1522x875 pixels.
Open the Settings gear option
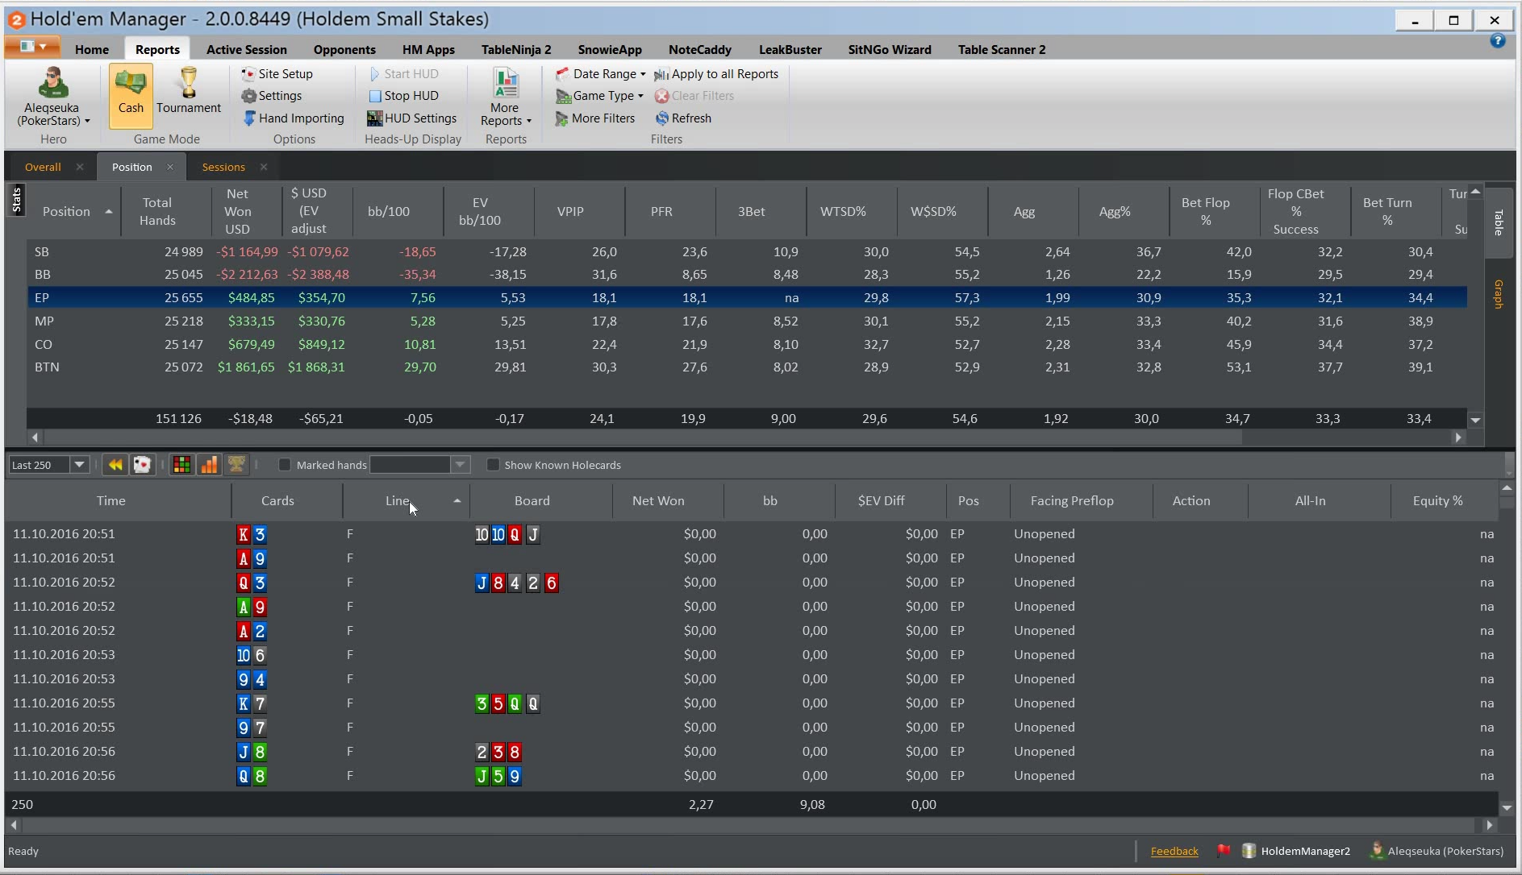pyautogui.click(x=271, y=96)
